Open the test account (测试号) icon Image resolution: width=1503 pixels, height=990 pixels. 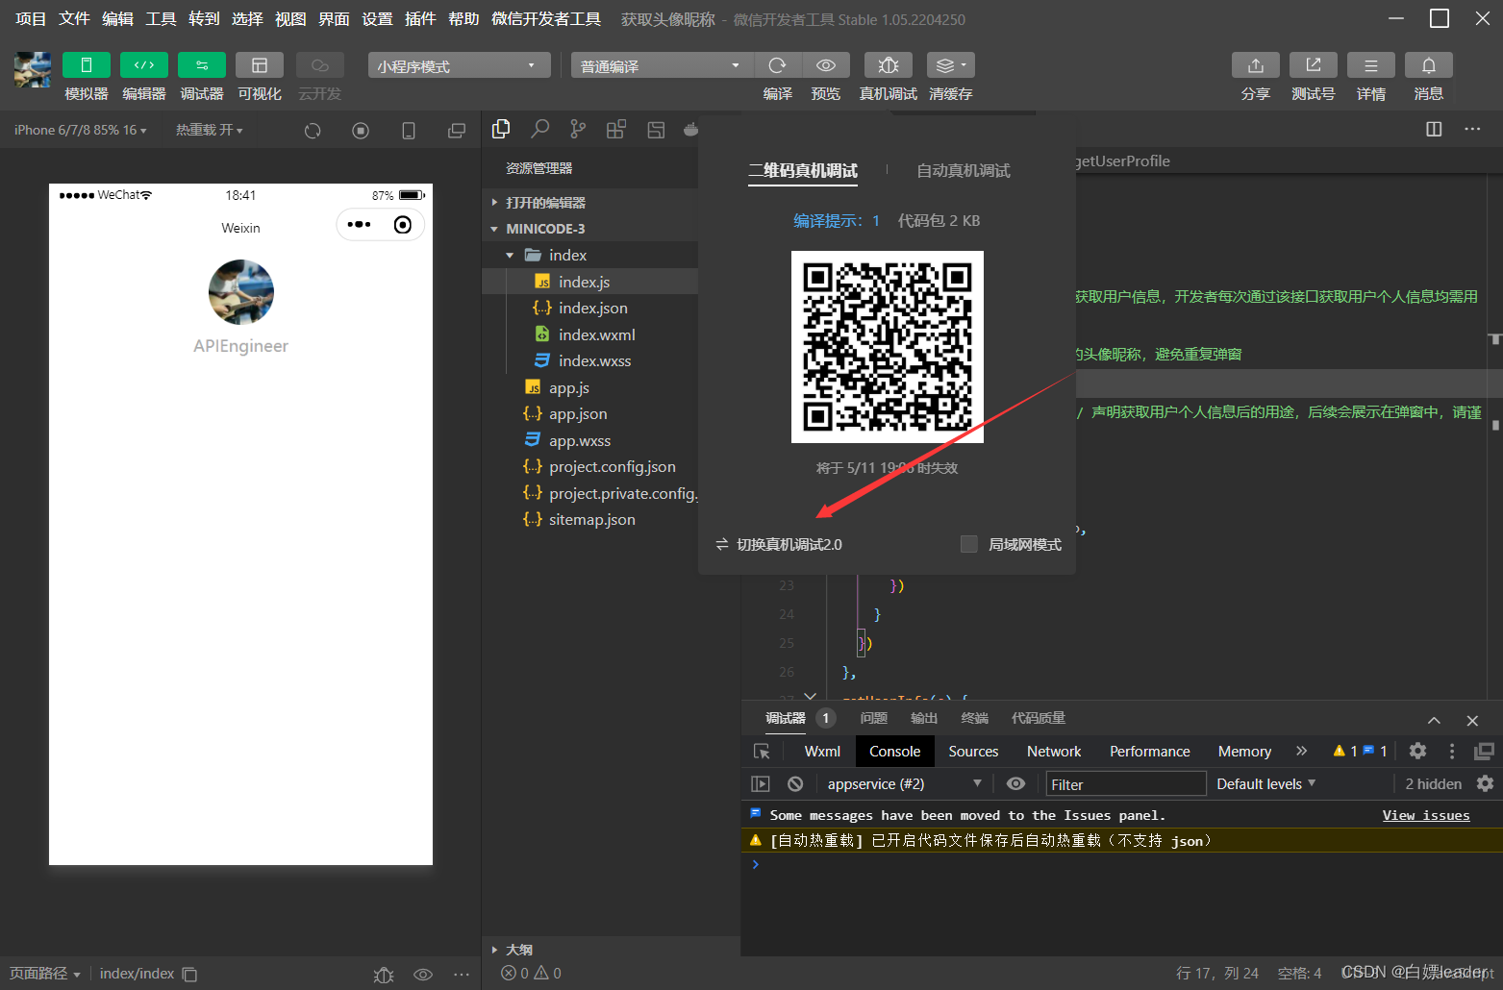tap(1314, 64)
